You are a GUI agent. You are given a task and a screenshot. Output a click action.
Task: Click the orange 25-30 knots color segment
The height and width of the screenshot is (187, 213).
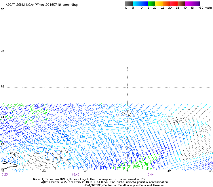[166, 3]
